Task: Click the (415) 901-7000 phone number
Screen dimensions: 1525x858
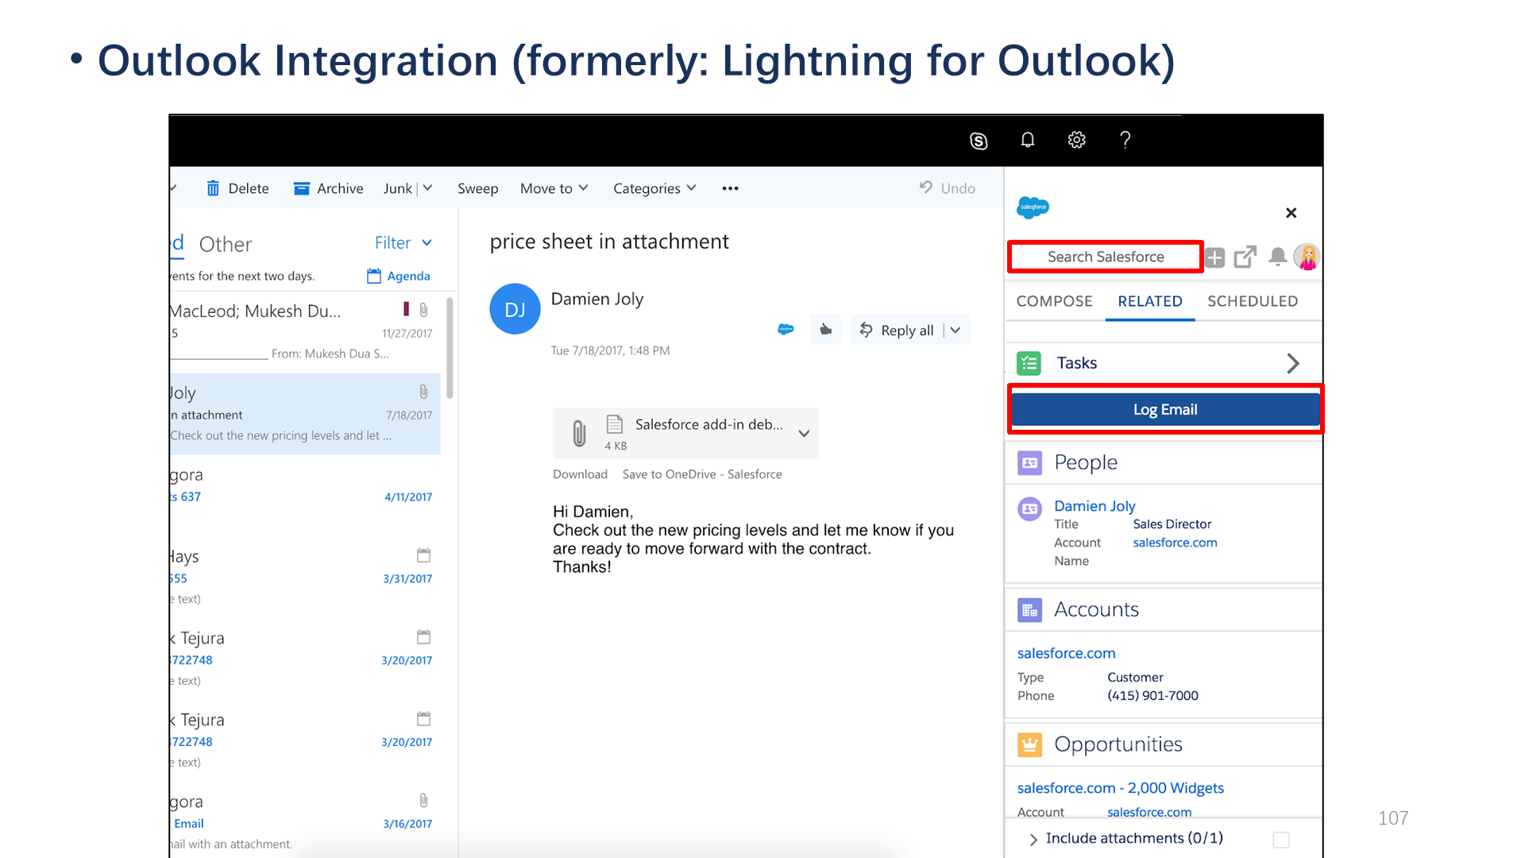Action: (1152, 696)
